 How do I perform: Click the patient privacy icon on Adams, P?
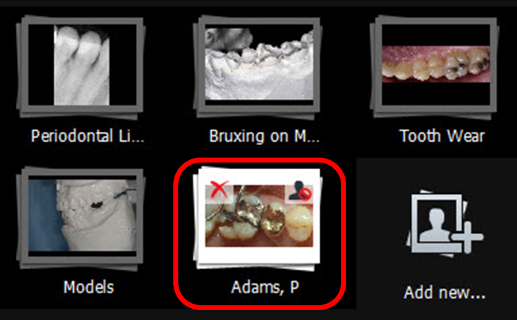point(300,190)
